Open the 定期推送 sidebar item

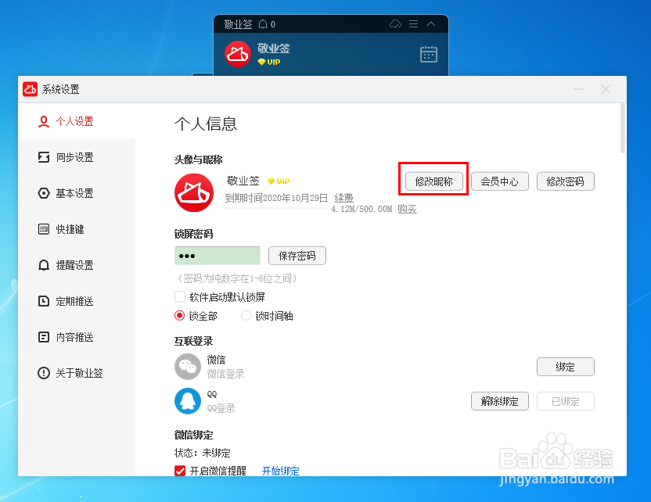click(77, 301)
